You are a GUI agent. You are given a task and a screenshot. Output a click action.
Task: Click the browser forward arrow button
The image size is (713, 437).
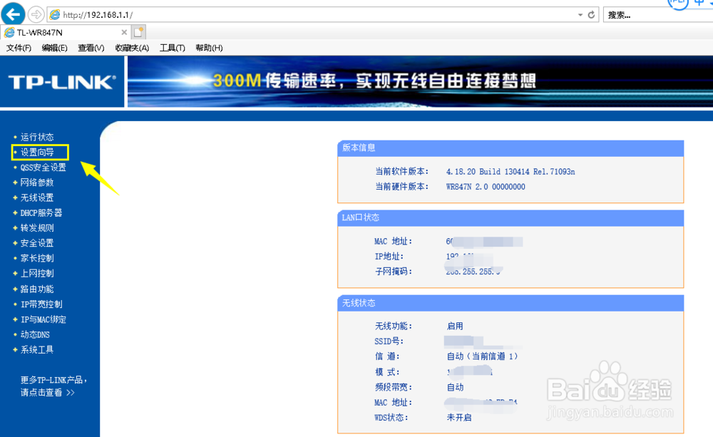36,14
